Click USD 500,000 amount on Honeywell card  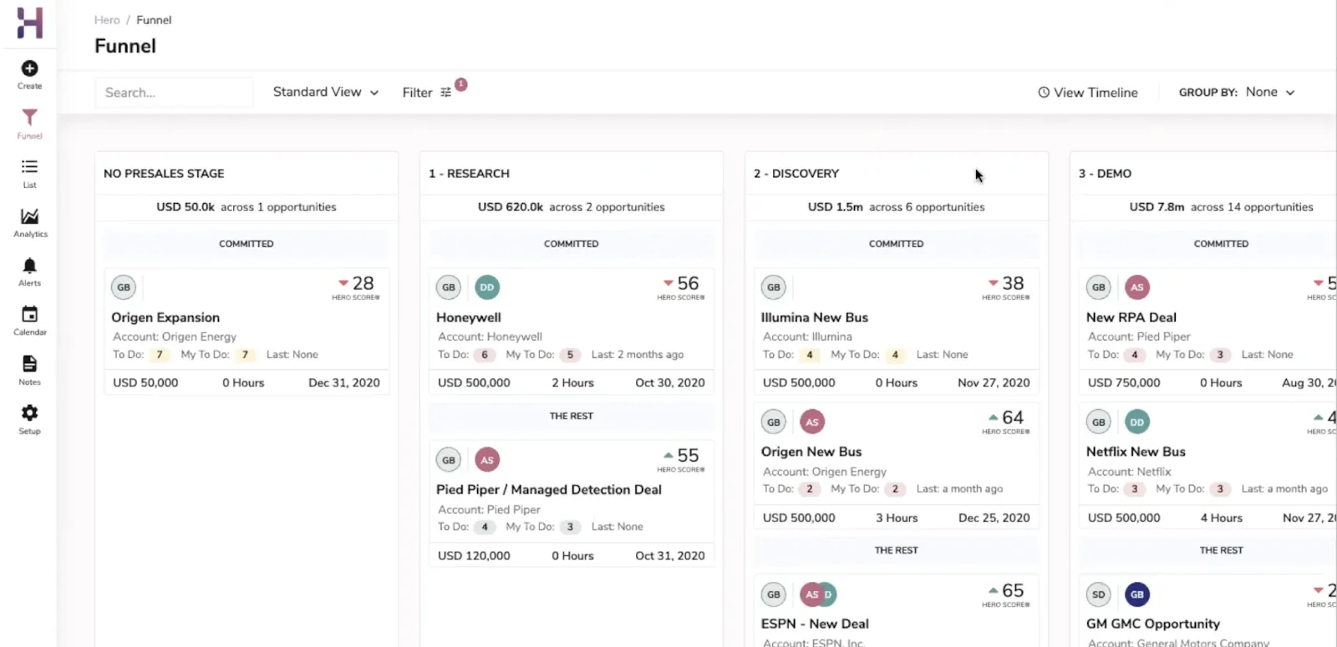click(474, 382)
